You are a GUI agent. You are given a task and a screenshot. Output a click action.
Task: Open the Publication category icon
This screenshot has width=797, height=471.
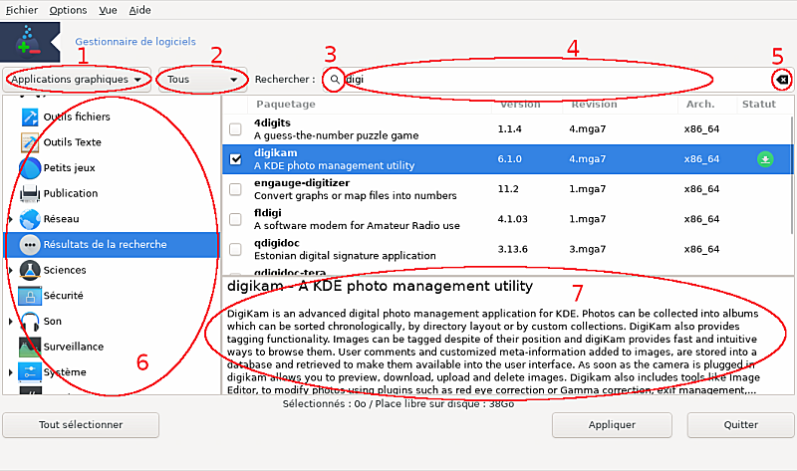(x=30, y=193)
